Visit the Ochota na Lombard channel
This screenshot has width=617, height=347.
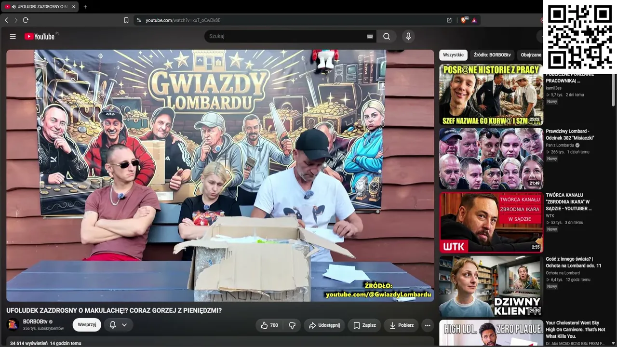(x=563, y=273)
